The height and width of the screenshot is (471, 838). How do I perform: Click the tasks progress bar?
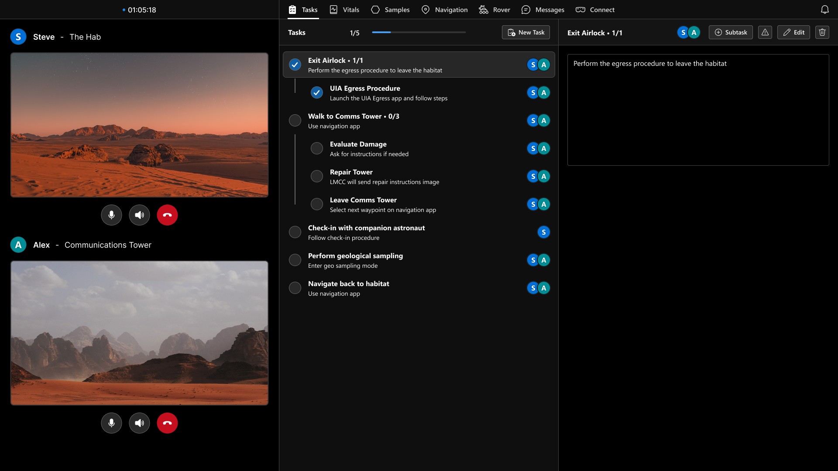419,32
